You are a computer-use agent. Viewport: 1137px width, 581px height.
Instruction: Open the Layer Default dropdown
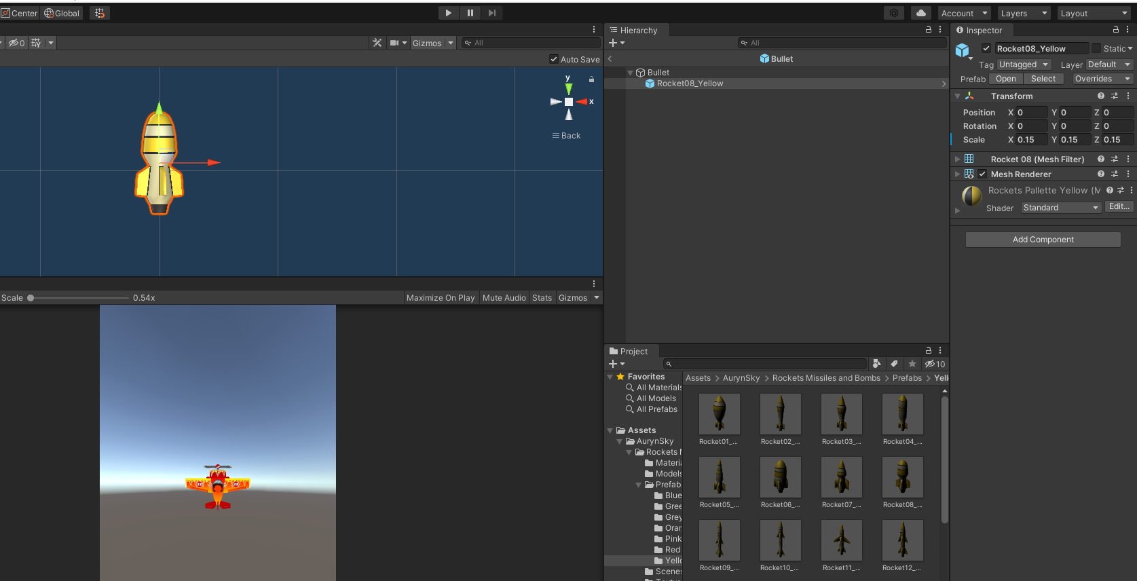coord(1109,64)
